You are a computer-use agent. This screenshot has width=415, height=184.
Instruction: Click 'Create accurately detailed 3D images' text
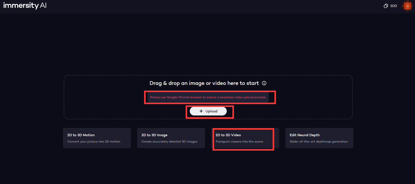[169, 141]
